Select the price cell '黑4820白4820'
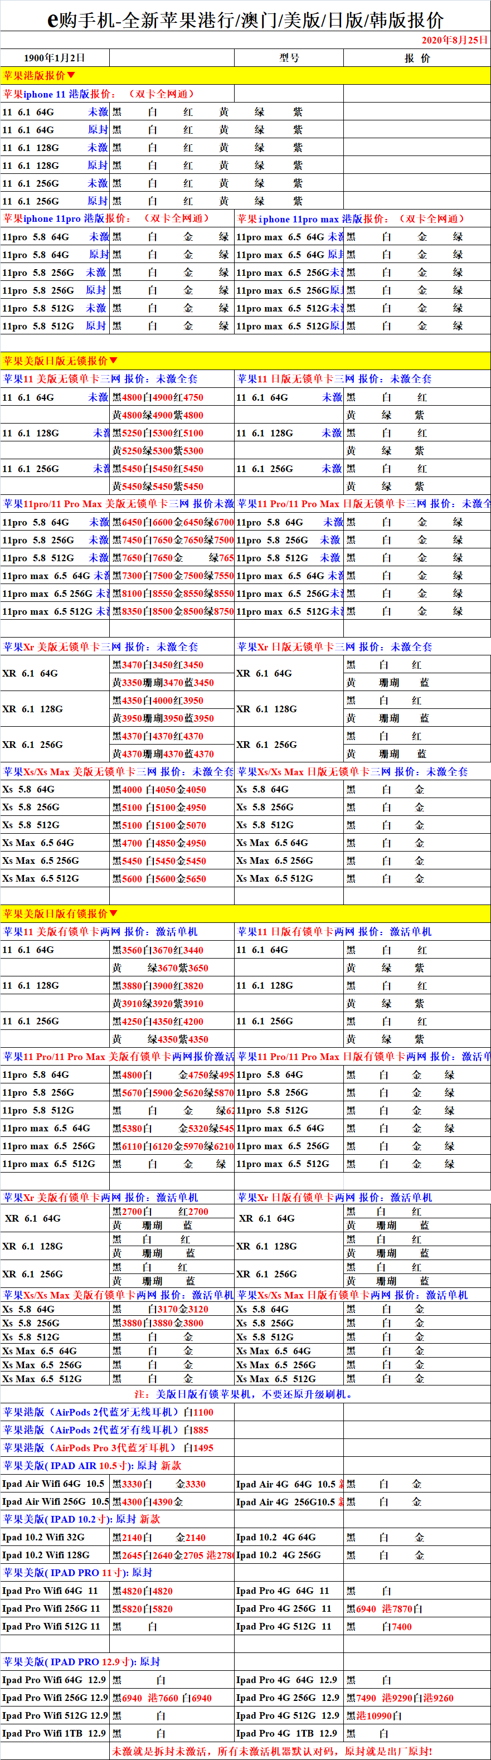Screen dimensions: 491x1760 click(172, 1591)
